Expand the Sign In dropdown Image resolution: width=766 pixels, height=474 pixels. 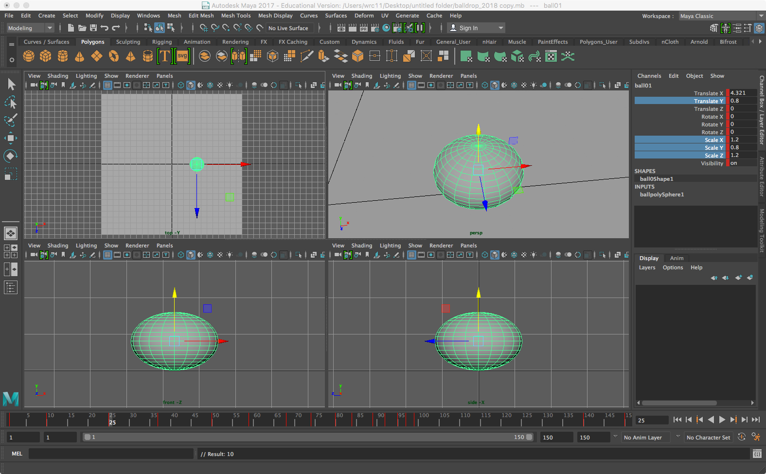pyautogui.click(x=501, y=28)
